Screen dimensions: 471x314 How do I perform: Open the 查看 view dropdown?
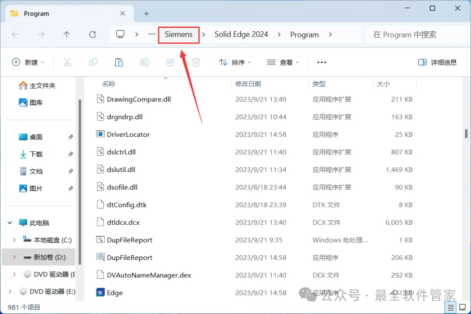pos(283,62)
